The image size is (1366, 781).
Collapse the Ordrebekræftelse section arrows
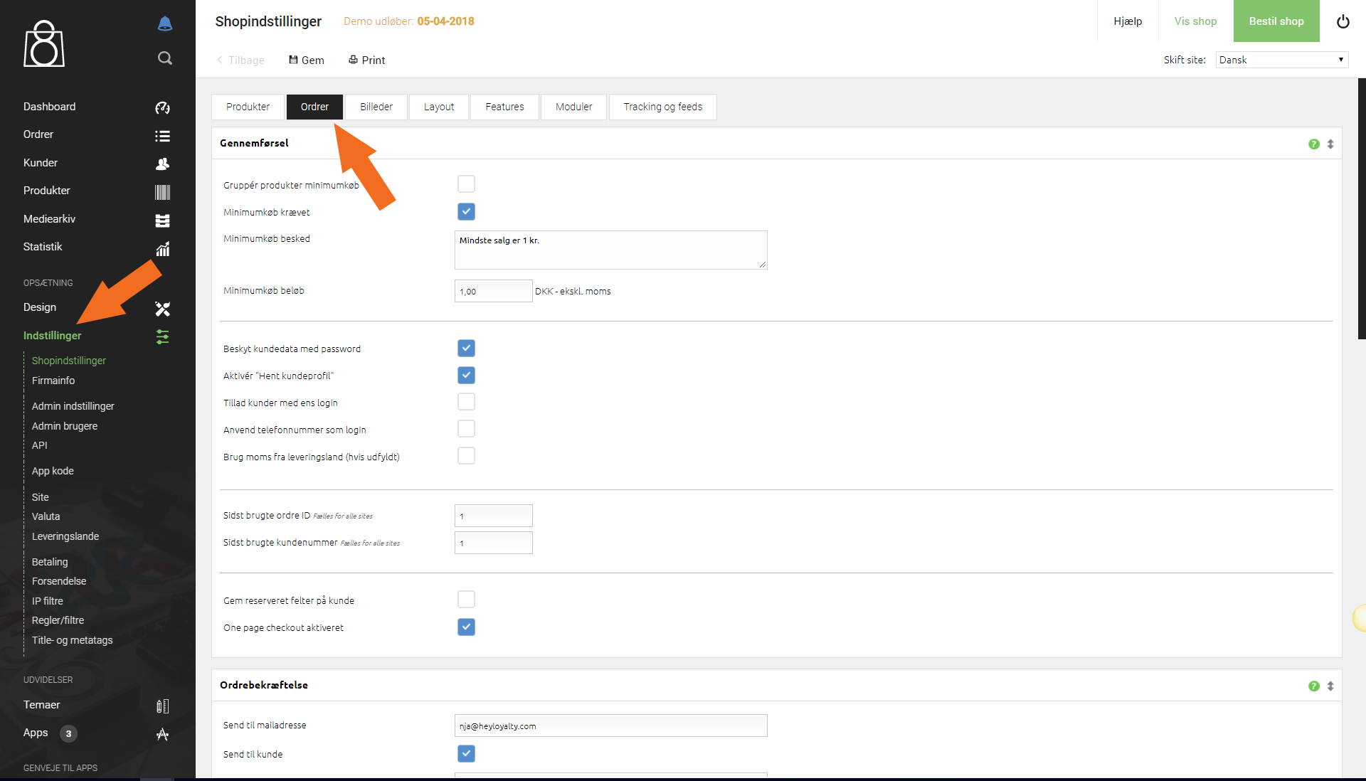pos(1330,686)
